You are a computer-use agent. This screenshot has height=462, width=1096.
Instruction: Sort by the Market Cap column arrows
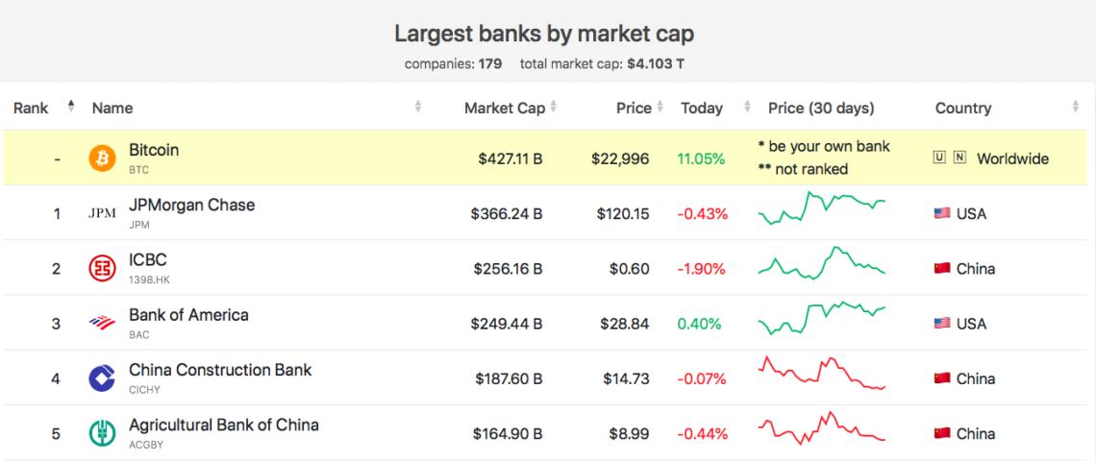pyautogui.click(x=553, y=108)
